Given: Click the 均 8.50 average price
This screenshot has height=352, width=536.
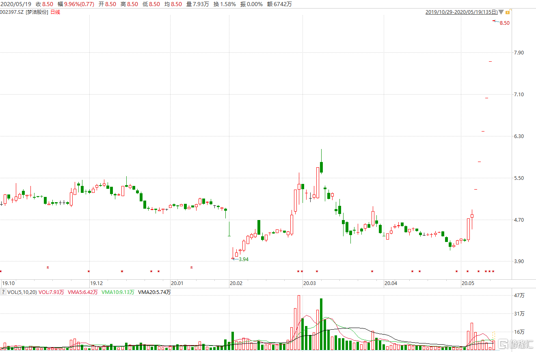Looking at the screenshot, I should 173,4.
